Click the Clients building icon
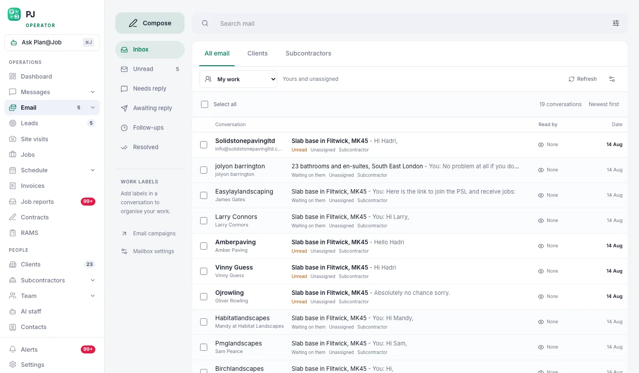The width and height of the screenshot is (639, 373). point(12,264)
